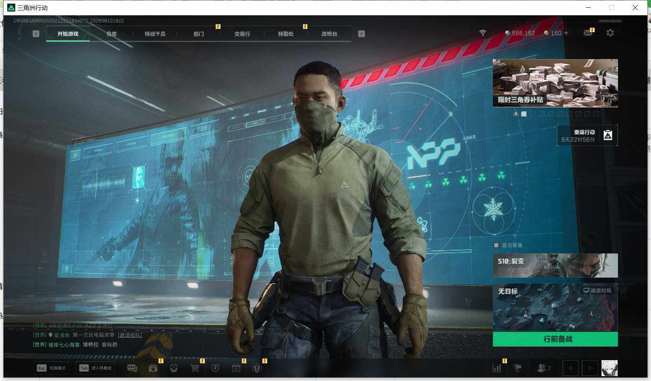
Task: Open the mail envelope icon
Action: [588, 33]
